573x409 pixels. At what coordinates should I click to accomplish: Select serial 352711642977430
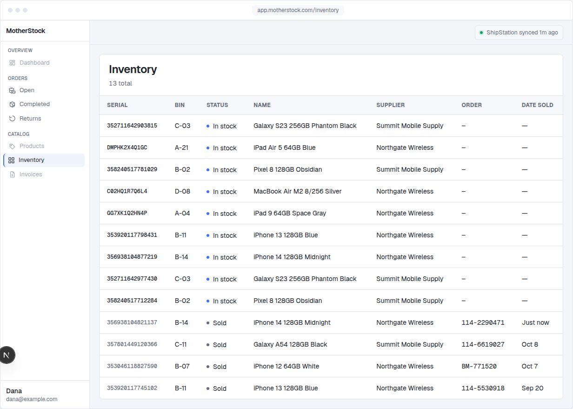[132, 279]
